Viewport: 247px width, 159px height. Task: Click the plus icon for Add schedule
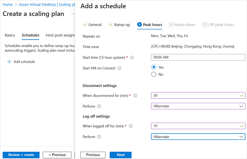coord(9,62)
